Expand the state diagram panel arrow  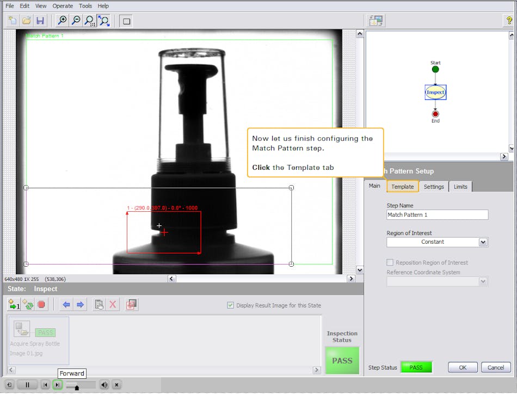tap(504, 156)
